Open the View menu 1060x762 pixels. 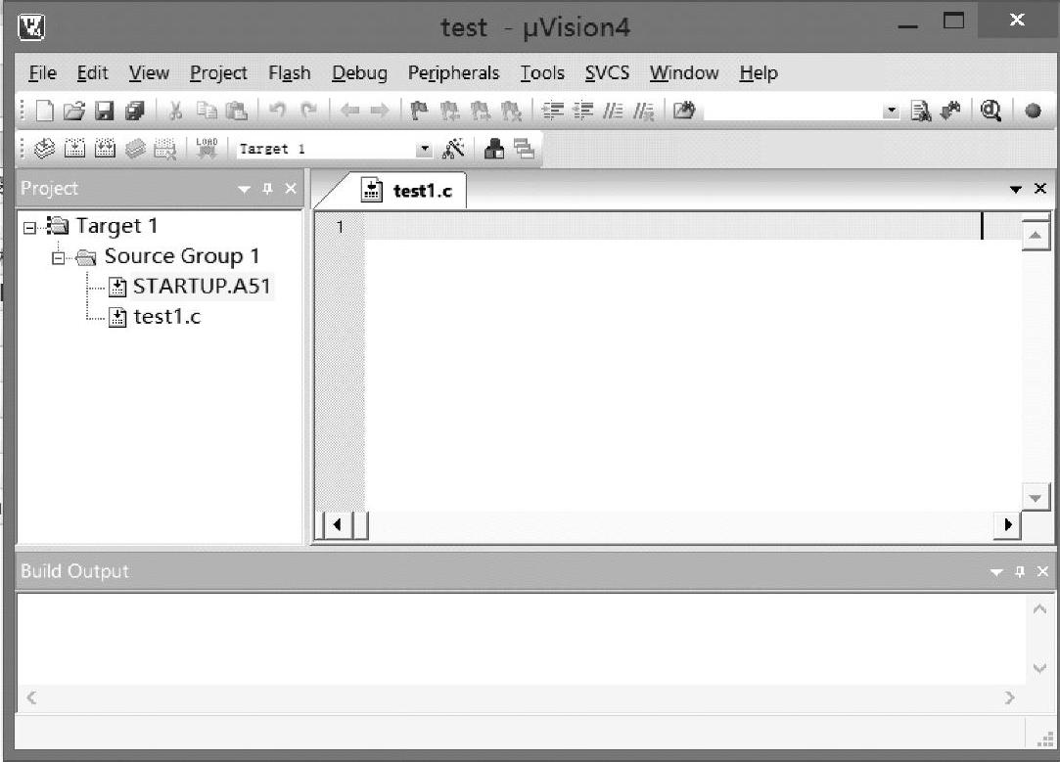(149, 72)
